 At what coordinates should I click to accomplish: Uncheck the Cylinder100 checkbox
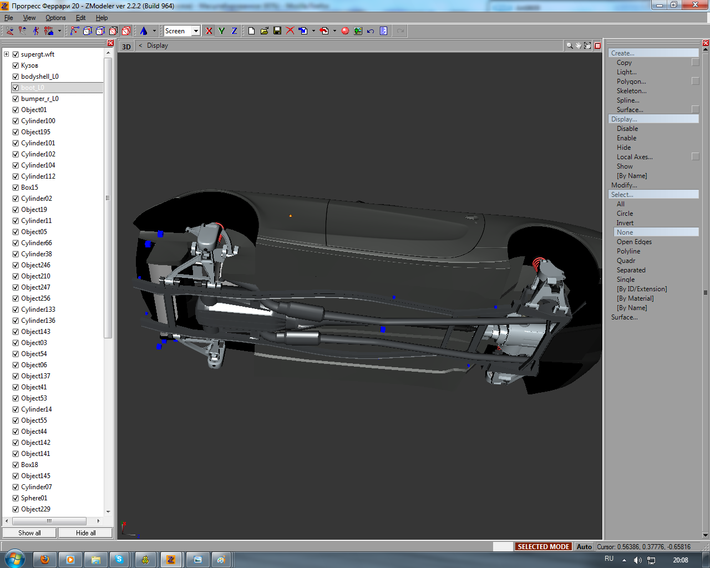(x=16, y=121)
